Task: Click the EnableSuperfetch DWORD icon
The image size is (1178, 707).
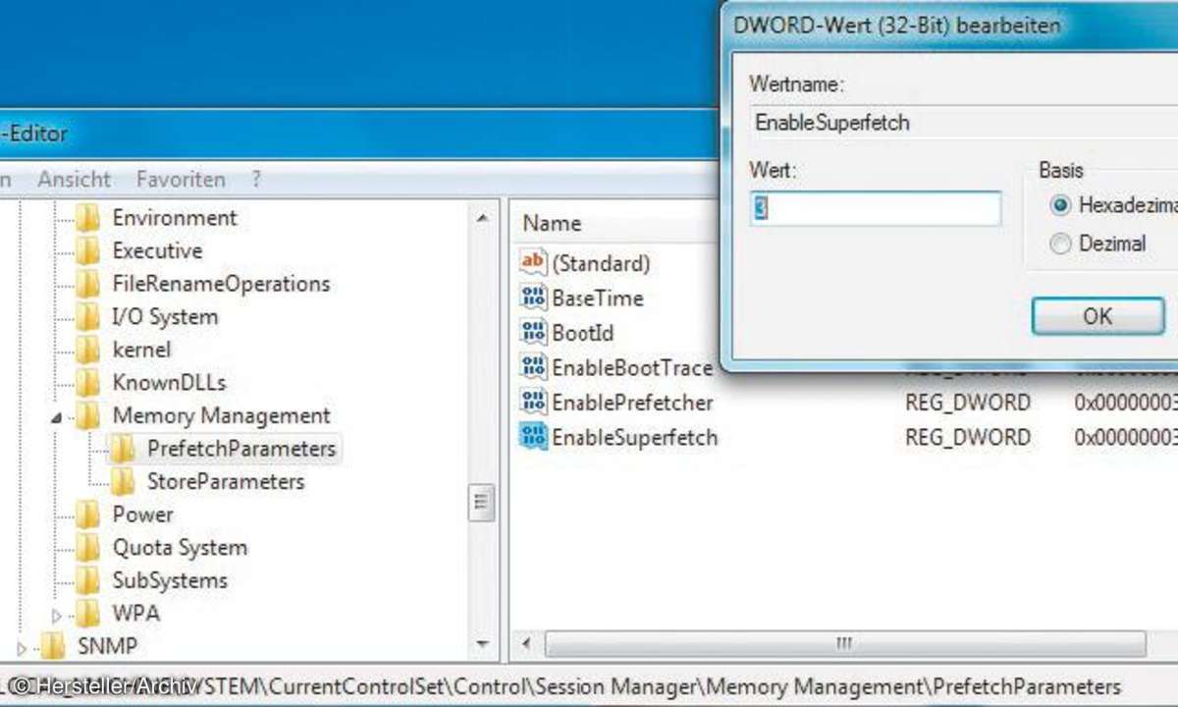Action: click(533, 437)
